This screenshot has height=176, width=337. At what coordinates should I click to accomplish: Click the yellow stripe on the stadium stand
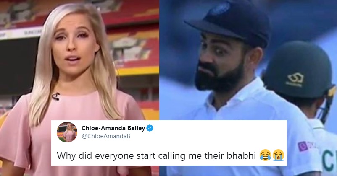click(138, 71)
